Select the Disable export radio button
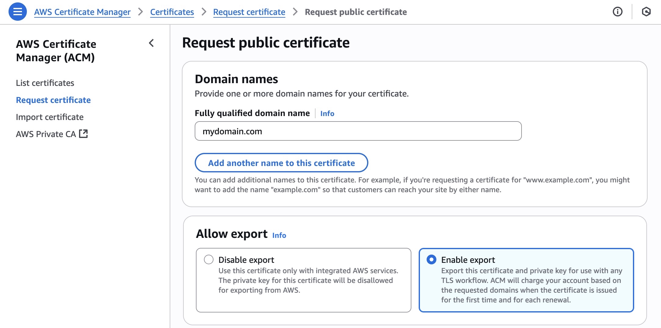This screenshot has width=661, height=328. click(x=209, y=259)
